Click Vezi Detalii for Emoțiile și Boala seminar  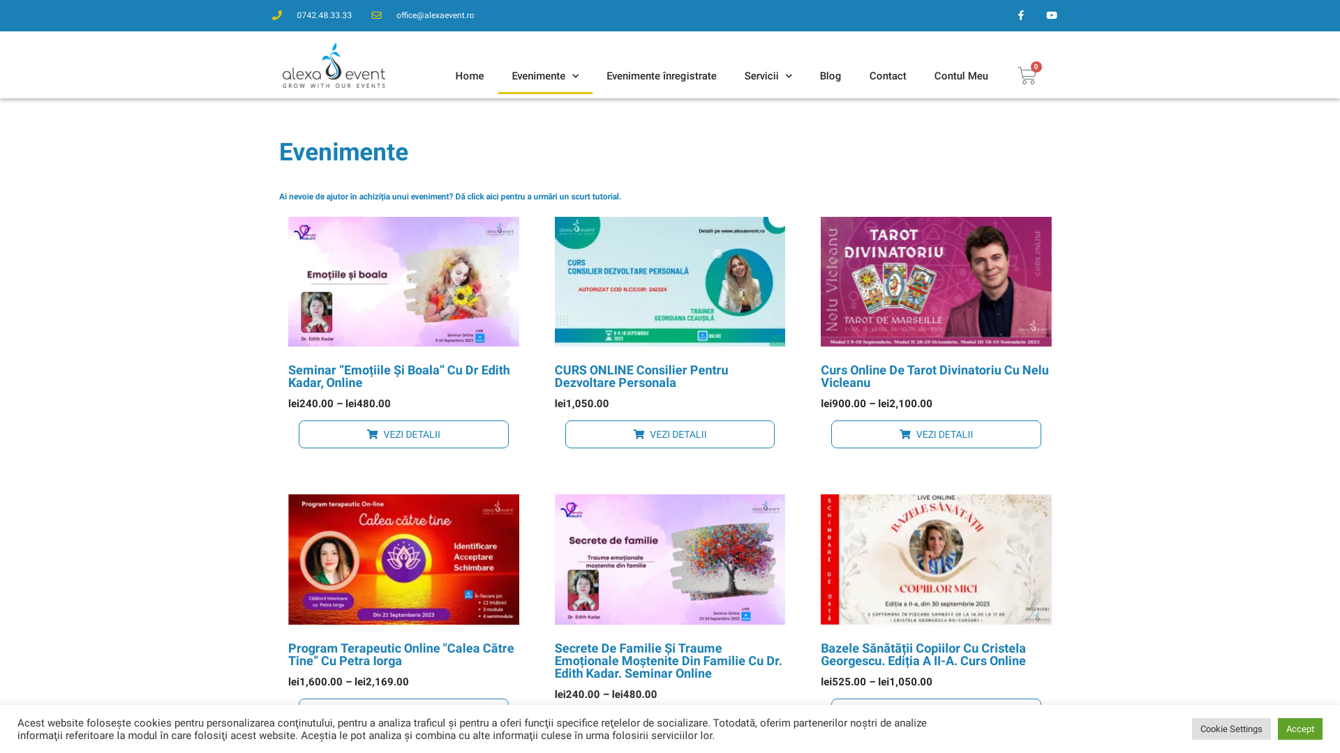pyautogui.click(x=403, y=434)
